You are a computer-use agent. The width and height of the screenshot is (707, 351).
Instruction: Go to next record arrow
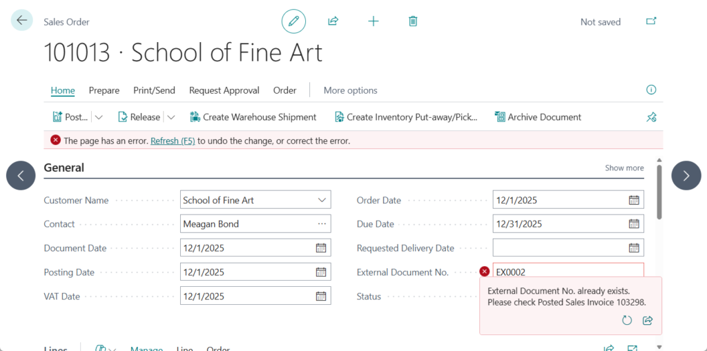click(686, 176)
